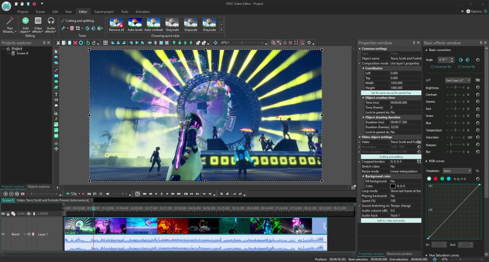Click the red play preview button
This screenshot has width=489, height=262.
tap(83, 194)
